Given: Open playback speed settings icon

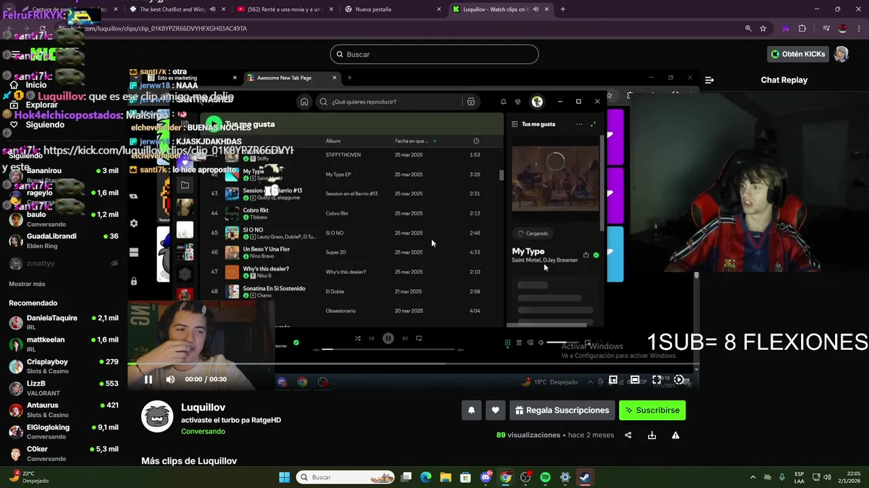Looking at the screenshot, I should click(678, 380).
